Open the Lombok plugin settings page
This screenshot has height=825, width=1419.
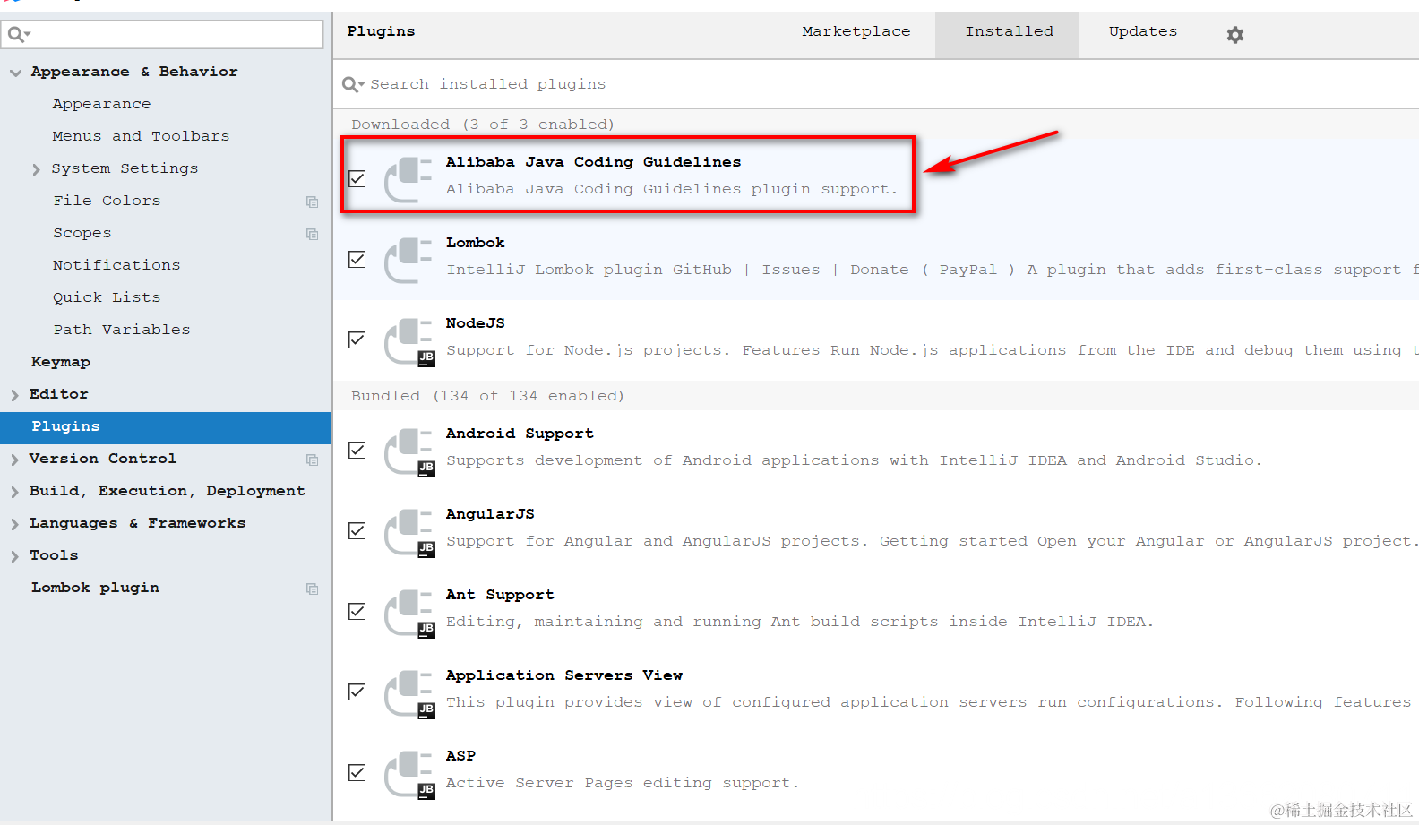click(x=95, y=588)
